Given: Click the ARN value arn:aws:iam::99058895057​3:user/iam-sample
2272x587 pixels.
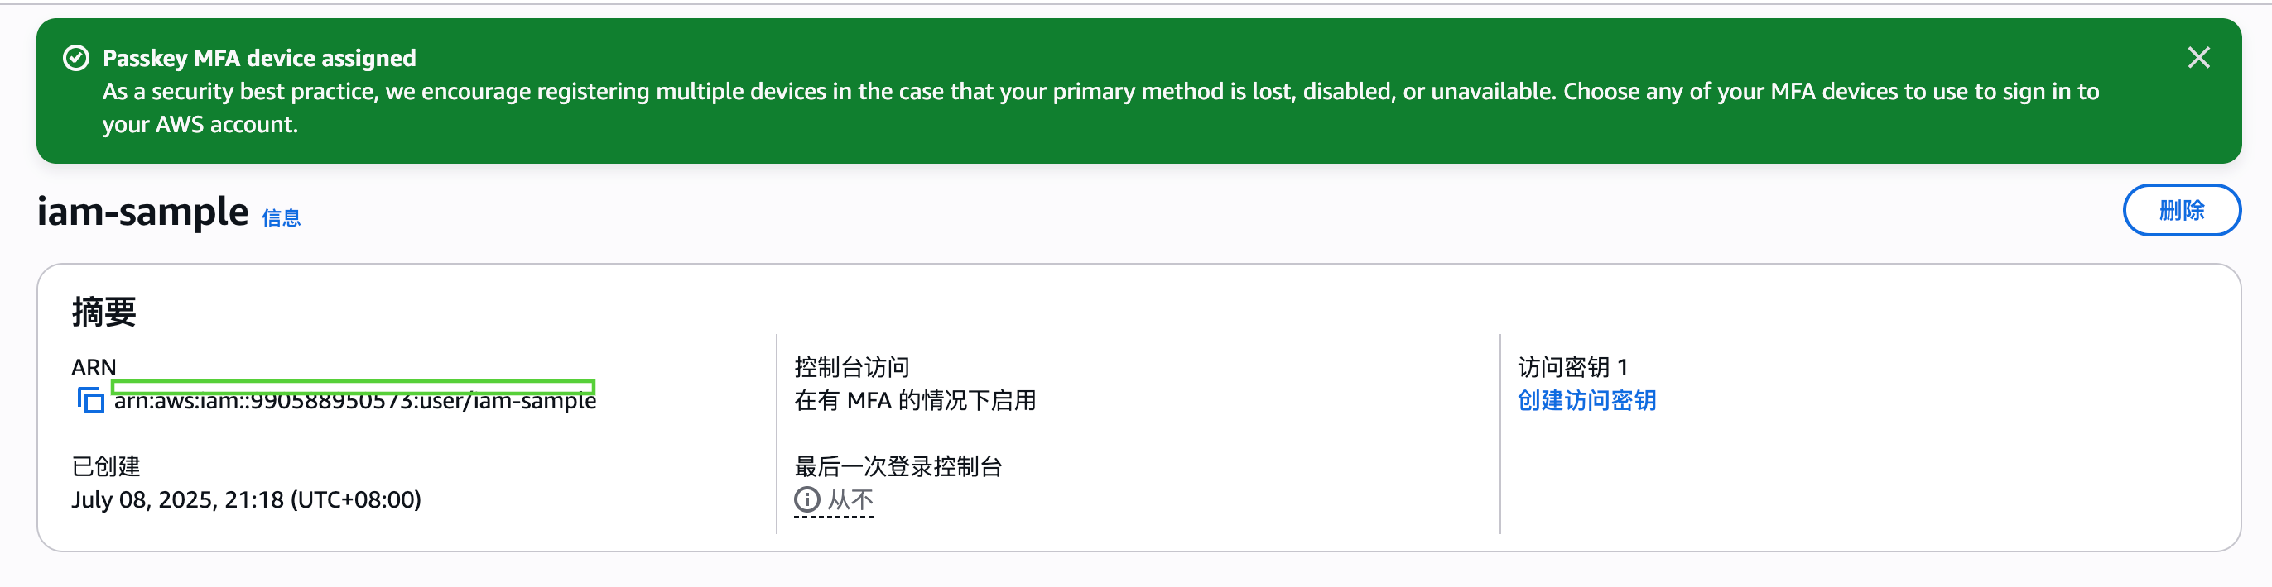Looking at the screenshot, I should coord(355,401).
